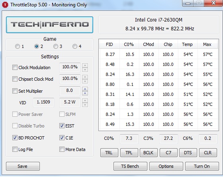The height and width of the screenshot is (177, 223).
Task: Raise Set Multiplier using up arrow
Action: pyautogui.click(x=85, y=89)
